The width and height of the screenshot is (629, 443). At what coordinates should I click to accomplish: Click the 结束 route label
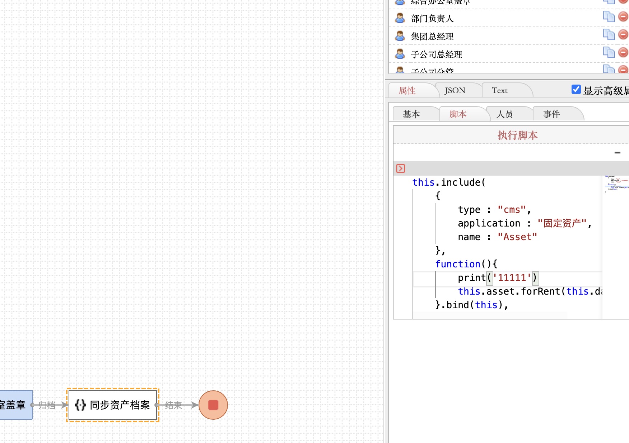(173, 405)
